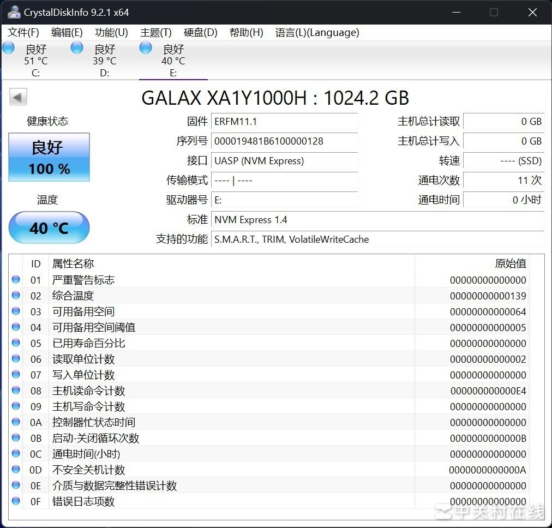The image size is (552, 528).
Task: Click the blue health indicator for drive D:
Action: pos(76,47)
